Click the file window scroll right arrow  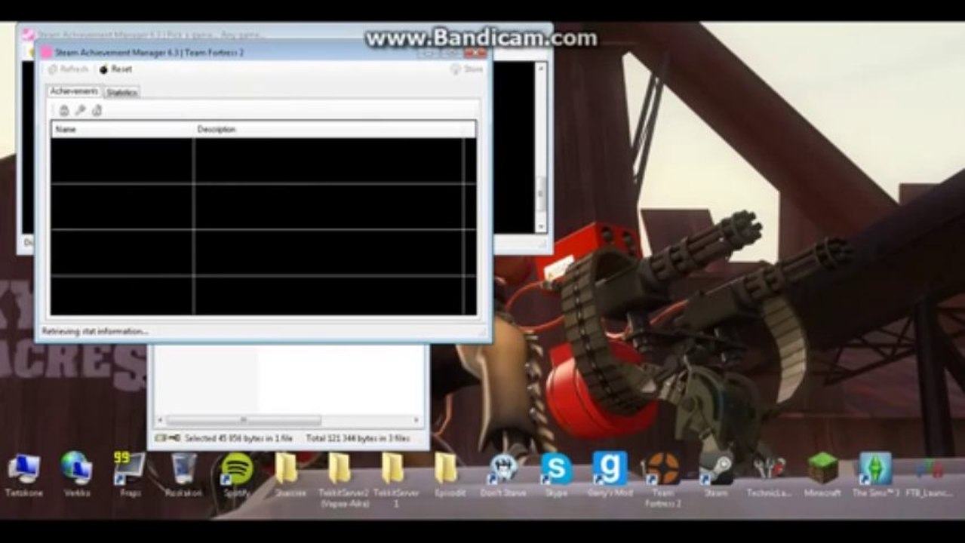click(x=416, y=420)
